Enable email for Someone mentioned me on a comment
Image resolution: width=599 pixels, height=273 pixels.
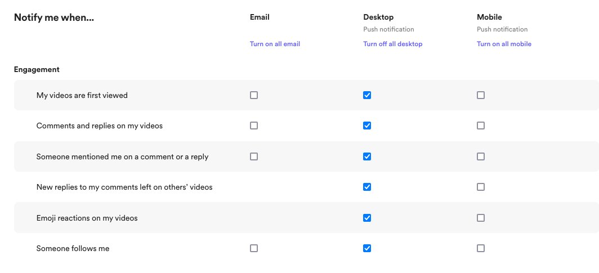point(254,156)
